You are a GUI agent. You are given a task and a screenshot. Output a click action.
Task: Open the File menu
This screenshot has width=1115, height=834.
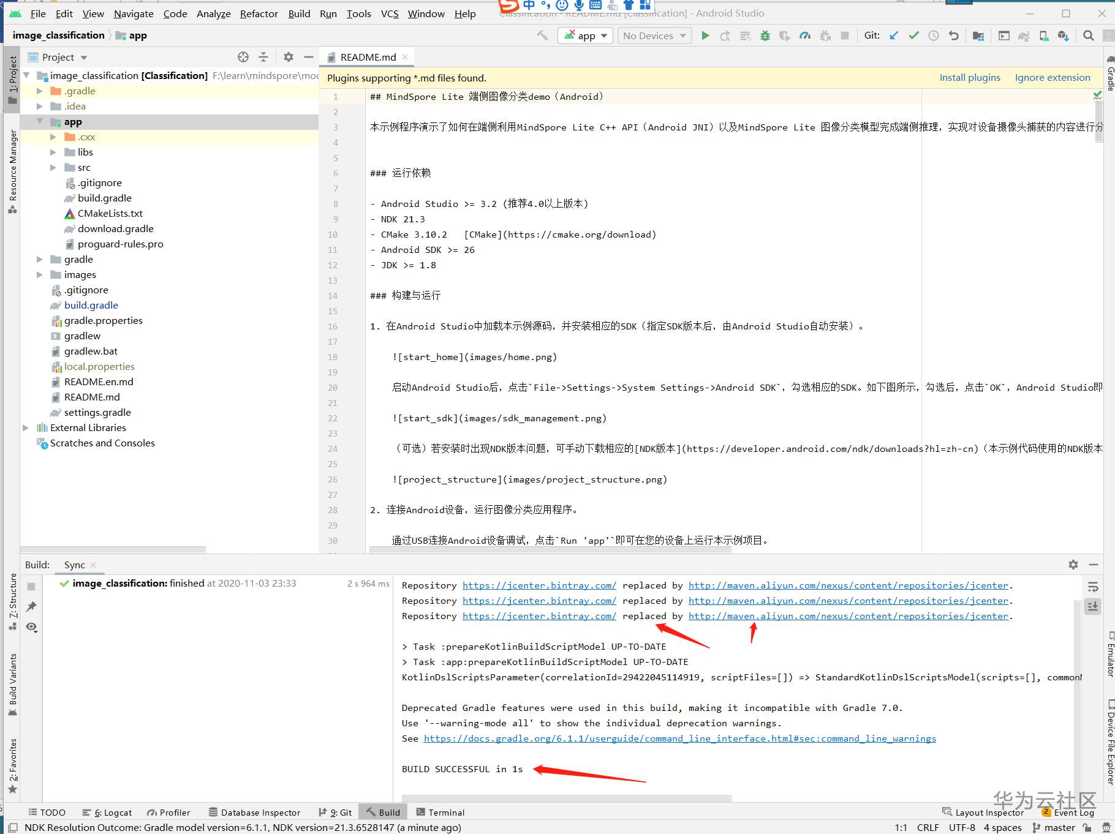(38, 13)
